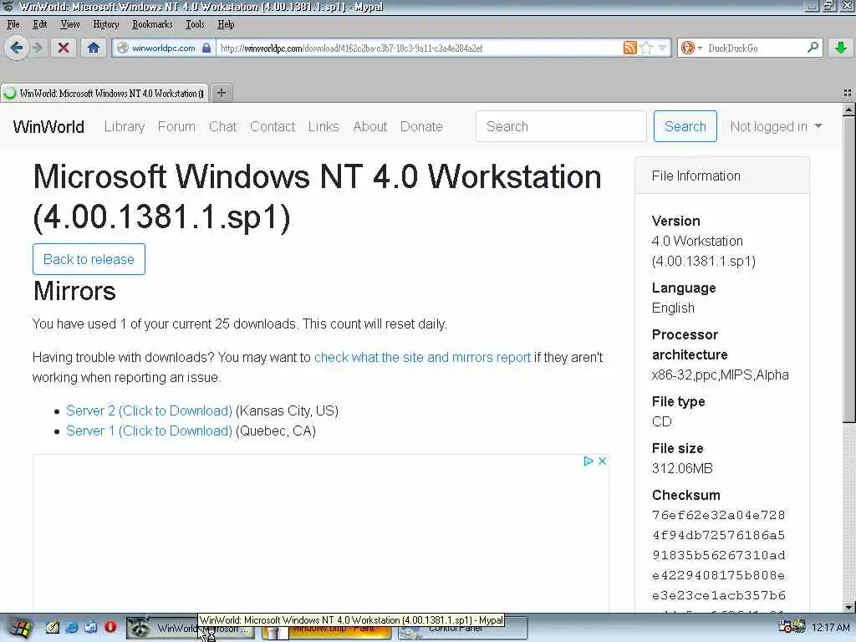Click the DuckDuckGo search field
856x642 pixels.
click(755, 48)
